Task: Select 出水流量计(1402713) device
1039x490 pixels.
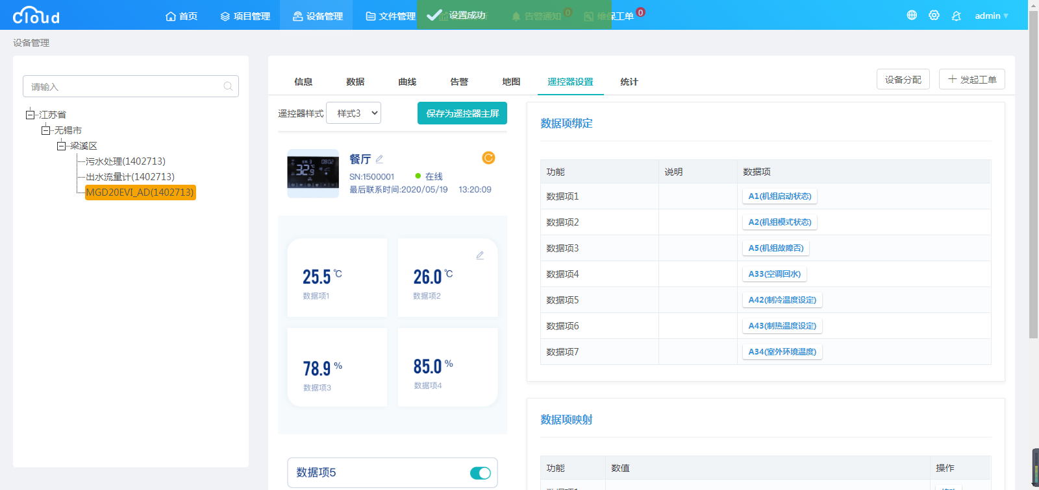Action: 130,177
